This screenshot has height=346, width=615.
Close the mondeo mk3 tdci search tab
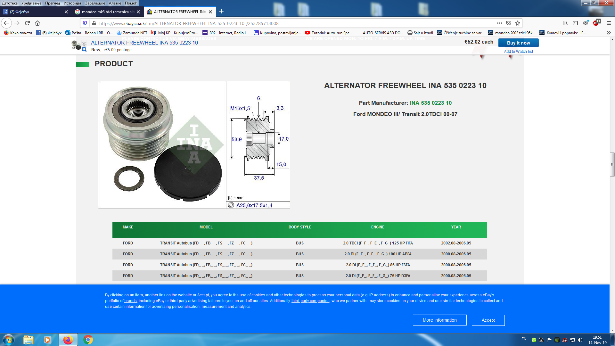point(138,12)
